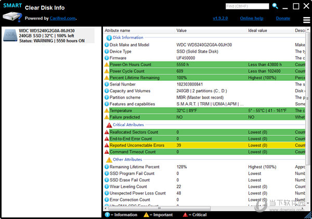Click info icon beside Firmware
The width and height of the screenshot is (312, 219).
pos(107,58)
